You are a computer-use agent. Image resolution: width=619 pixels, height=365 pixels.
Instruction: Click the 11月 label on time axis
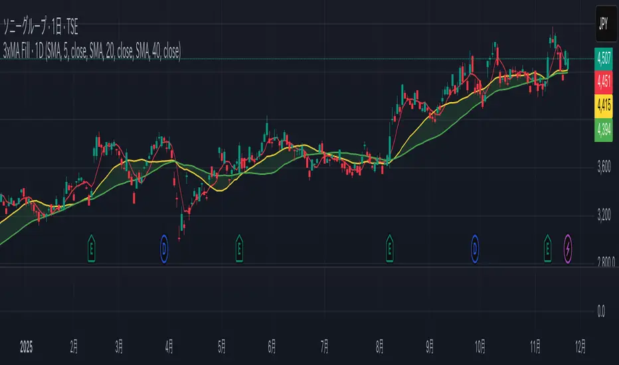click(x=535, y=347)
